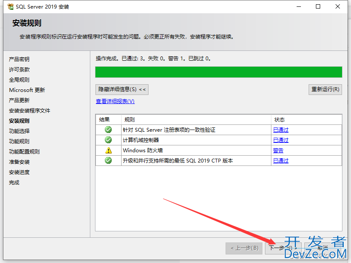Open 已通过 link for SQL Server 注册表项 rule
This screenshot has height=263, width=351.
click(281, 130)
